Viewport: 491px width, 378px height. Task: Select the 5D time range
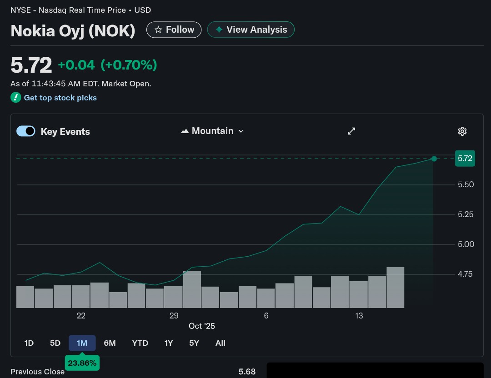(55, 343)
